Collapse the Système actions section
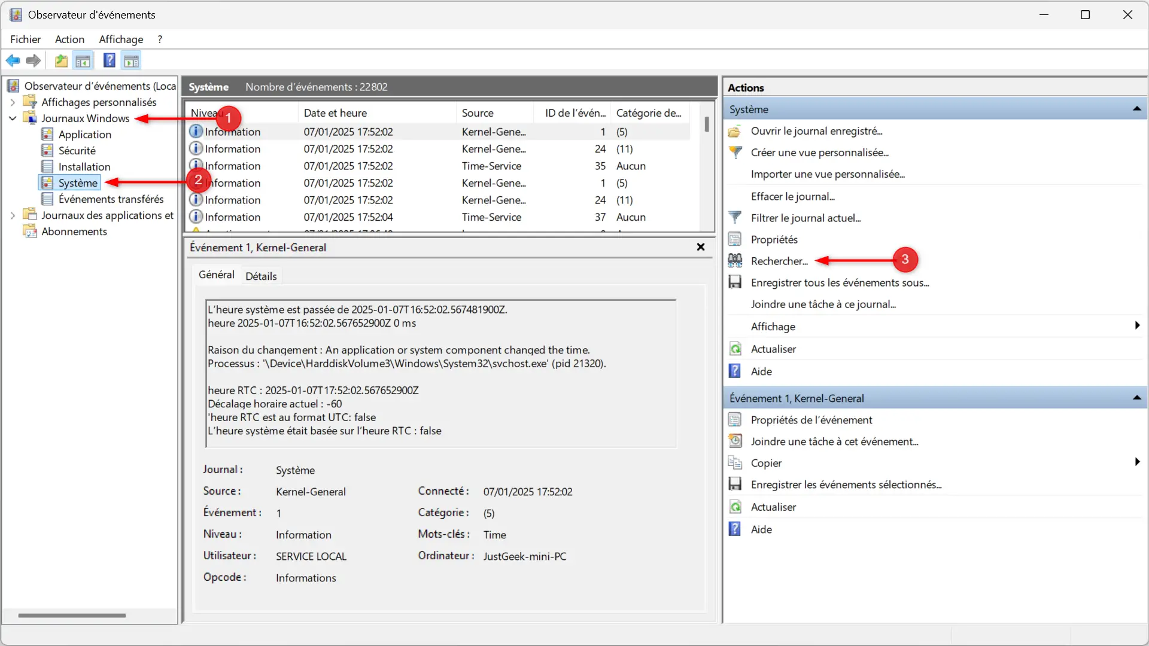Viewport: 1149px width, 646px height. (1136, 109)
